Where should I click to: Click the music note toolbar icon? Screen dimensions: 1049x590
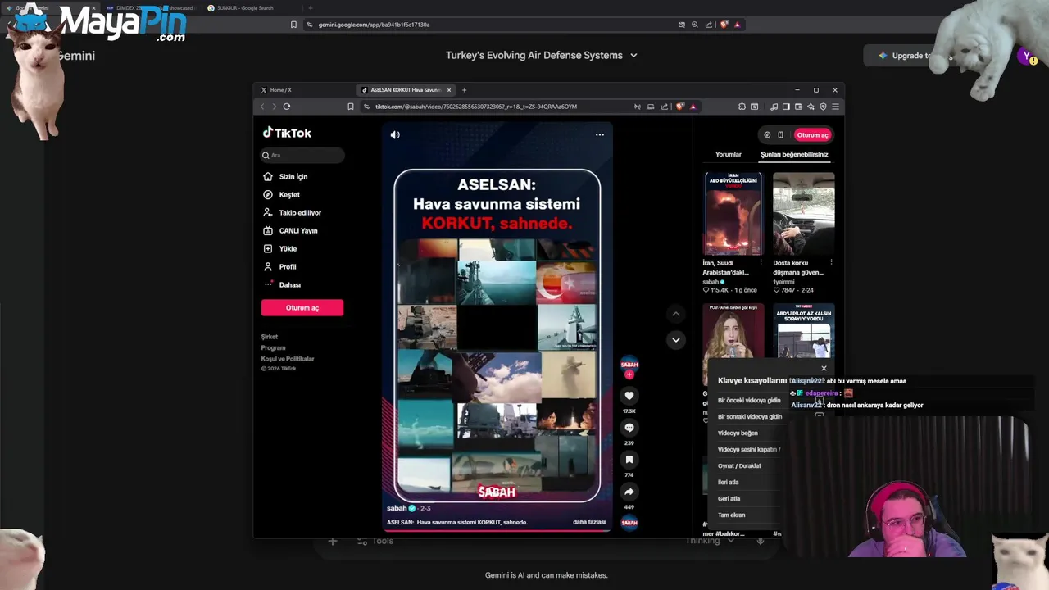click(x=774, y=107)
